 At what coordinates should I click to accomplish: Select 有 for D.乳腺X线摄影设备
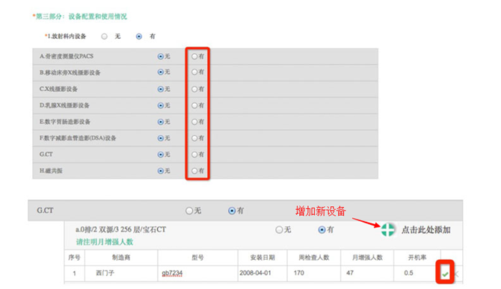pos(194,105)
